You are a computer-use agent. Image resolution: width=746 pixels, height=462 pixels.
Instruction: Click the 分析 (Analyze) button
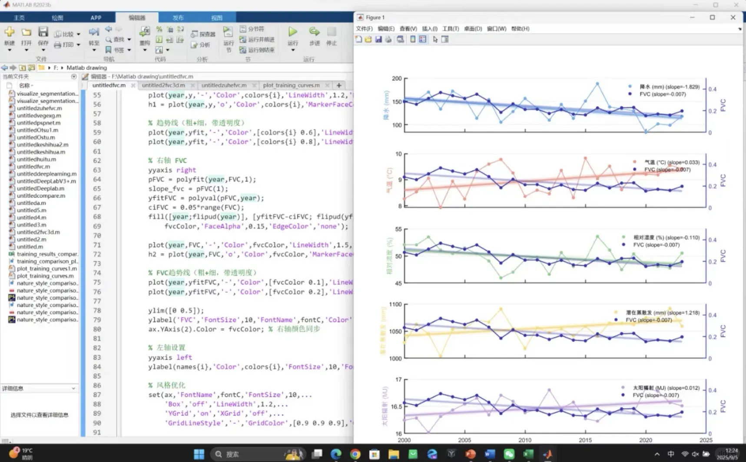[200, 45]
